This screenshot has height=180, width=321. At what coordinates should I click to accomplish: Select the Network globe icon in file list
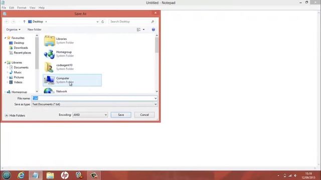pos(49,90)
